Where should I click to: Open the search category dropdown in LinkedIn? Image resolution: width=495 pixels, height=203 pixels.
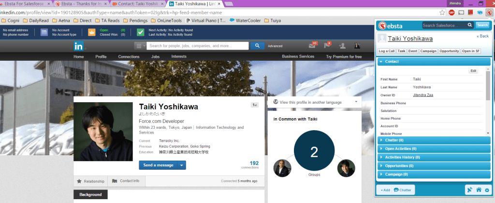pyautogui.click(x=140, y=46)
